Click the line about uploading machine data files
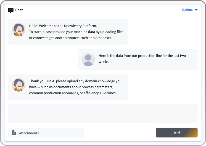The height and width of the screenshot is (146, 206). click(76, 32)
